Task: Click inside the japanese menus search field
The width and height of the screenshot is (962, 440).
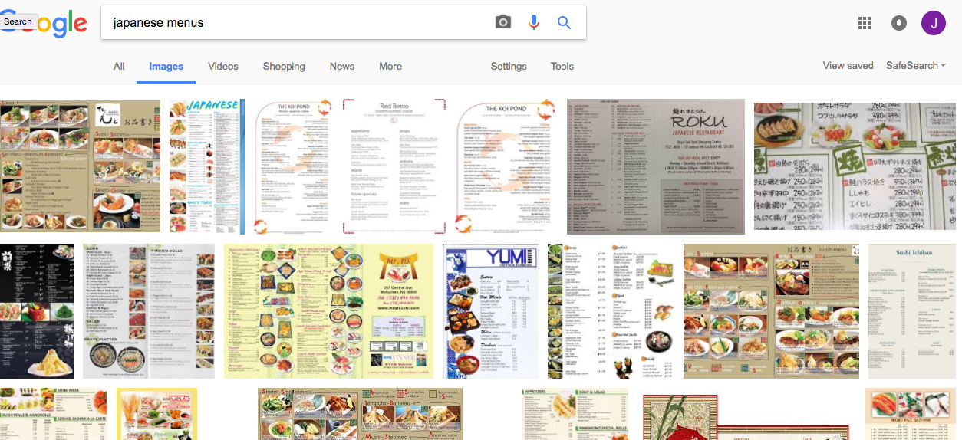Action: tap(299, 22)
